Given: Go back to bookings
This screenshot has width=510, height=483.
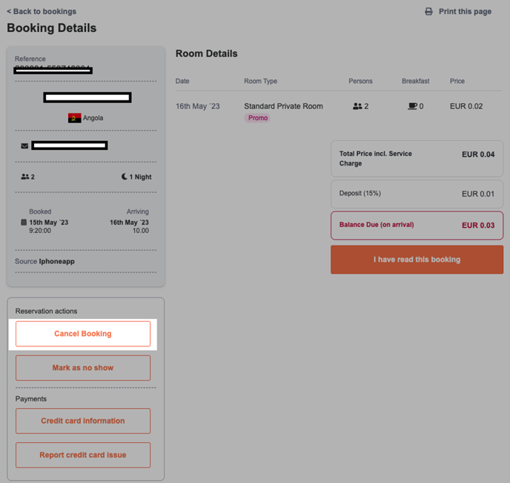Looking at the screenshot, I should pos(42,11).
